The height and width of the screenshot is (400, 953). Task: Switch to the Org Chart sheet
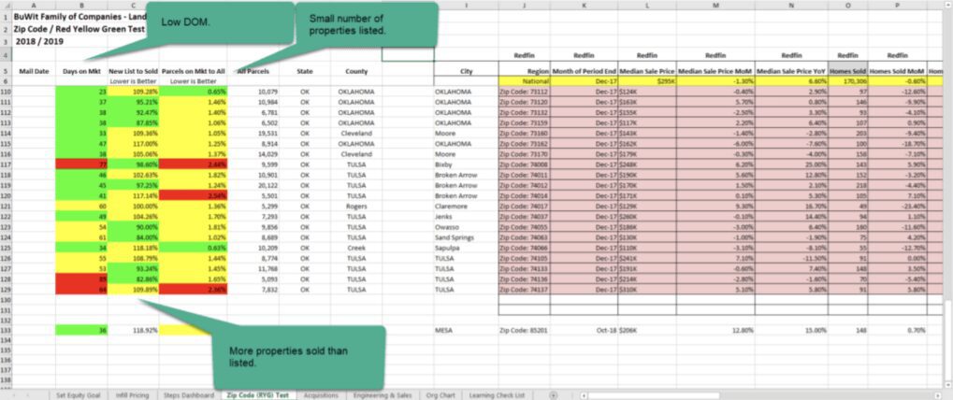coord(442,395)
